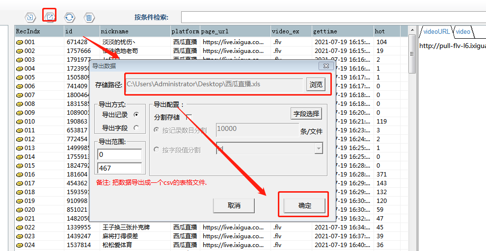Click the table scrollbar up arrow

(412, 30)
